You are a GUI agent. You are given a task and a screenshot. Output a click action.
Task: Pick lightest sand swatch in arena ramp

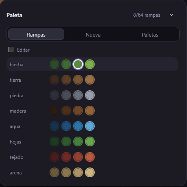click(x=90, y=172)
